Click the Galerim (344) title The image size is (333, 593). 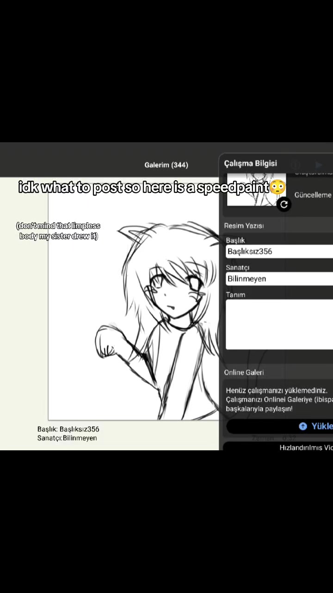tap(166, 165)
